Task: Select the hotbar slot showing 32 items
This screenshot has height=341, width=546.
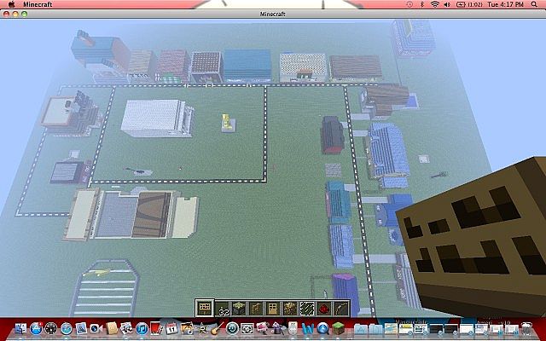Action: tap(222, 309)
